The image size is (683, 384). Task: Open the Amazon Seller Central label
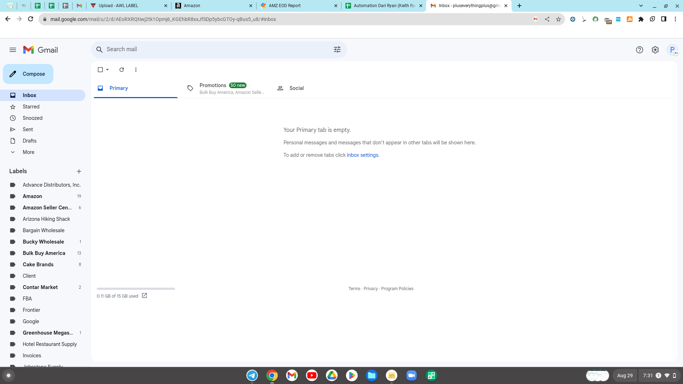(x=43, y=208)
